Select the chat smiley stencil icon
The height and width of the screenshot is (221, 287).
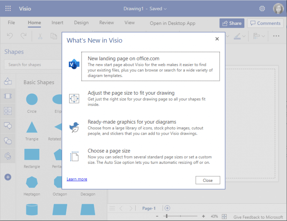pyautogui.click(x=8, y=141)
